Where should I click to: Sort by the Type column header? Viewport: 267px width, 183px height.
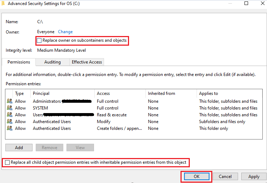(21, 93)
